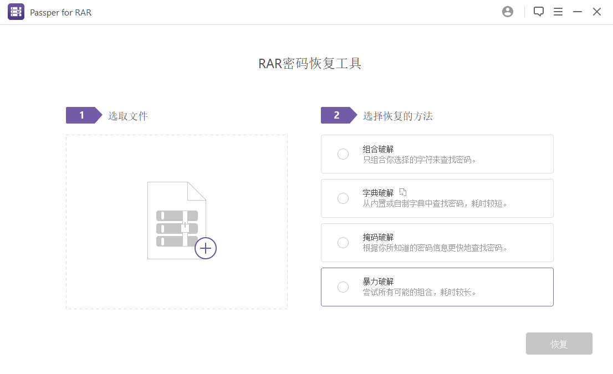The height and width of the screenshot is (374, 613).
Task: Click description 根据你所知道的密码信息更快地查找密码。
Action: (435, 248)
